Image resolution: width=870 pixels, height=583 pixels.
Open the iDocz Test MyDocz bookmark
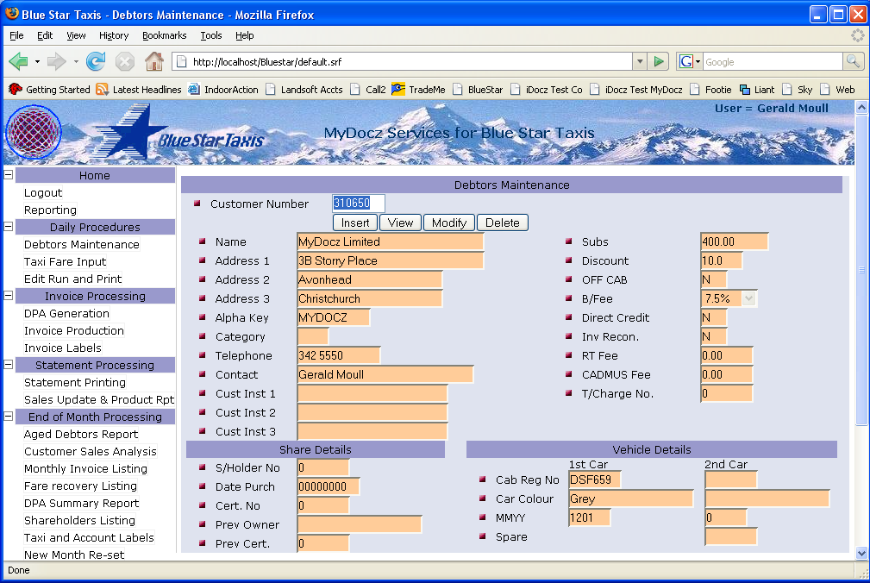point(635,90)
